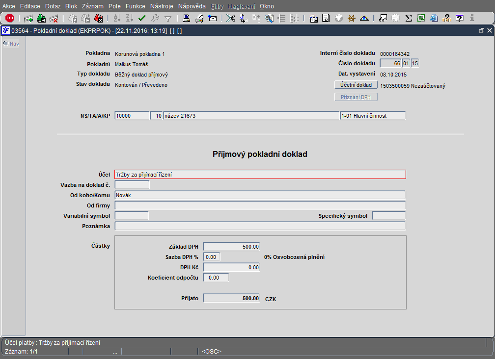
Task: Click the green Excel export icon
Action: pyautogui.click(x=421, y=18)
